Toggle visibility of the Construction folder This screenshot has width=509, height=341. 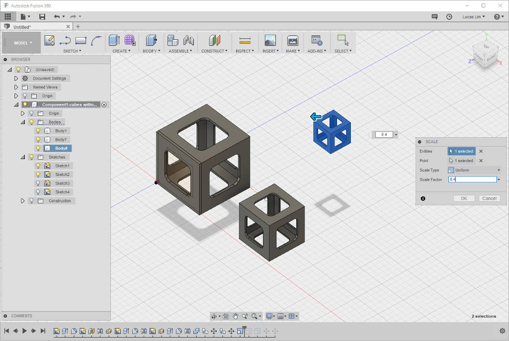(x=31, y=201)
